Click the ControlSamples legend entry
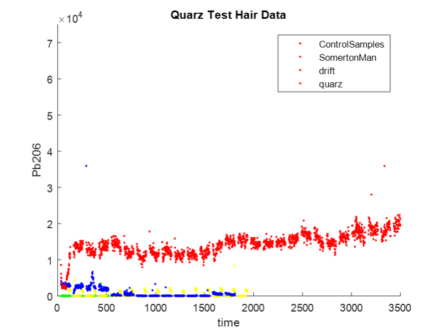Viewport: 442px width, 332px height. (351, 44)
